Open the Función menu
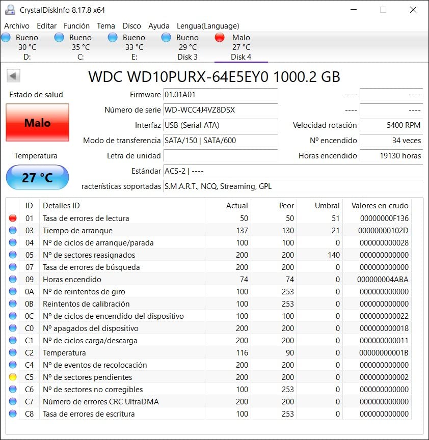Viewport: 429px width, 440px height. coord(76,26)
